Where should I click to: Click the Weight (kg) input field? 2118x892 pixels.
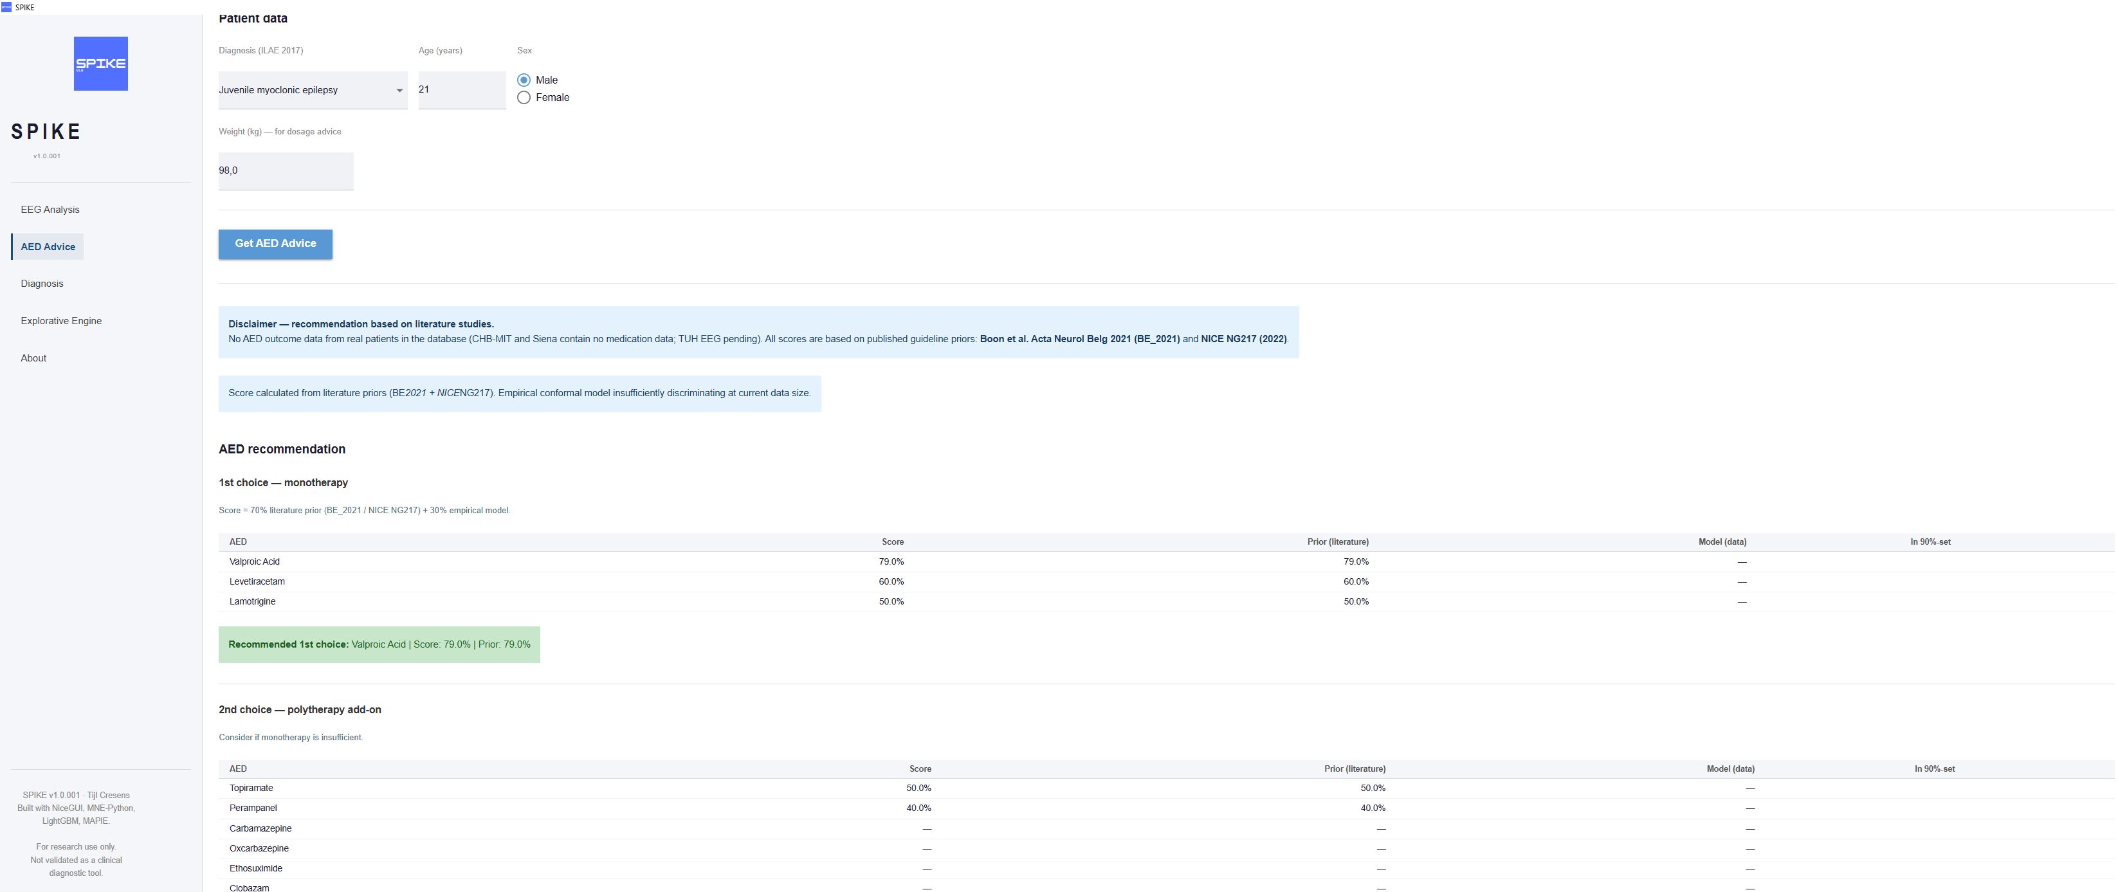tap(286, 171)
